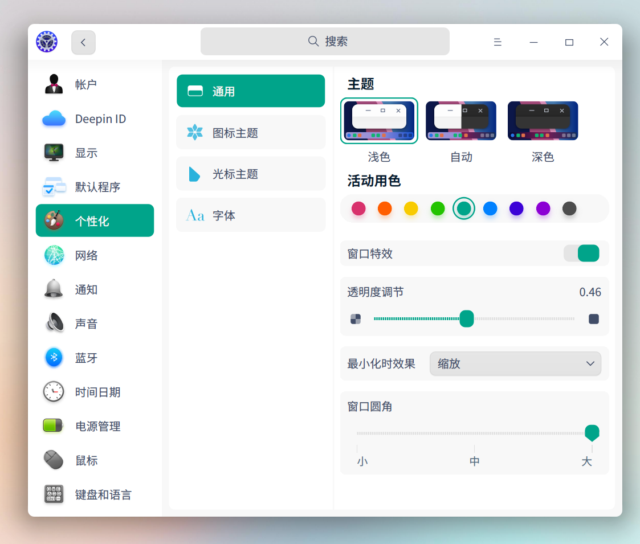Screen dimensions: 640x544
Task: Open the 显示 display monitor icon
Action: pyautogui.click(x=54, y=153)
